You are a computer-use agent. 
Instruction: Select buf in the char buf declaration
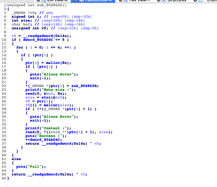(x=27, y=24)
